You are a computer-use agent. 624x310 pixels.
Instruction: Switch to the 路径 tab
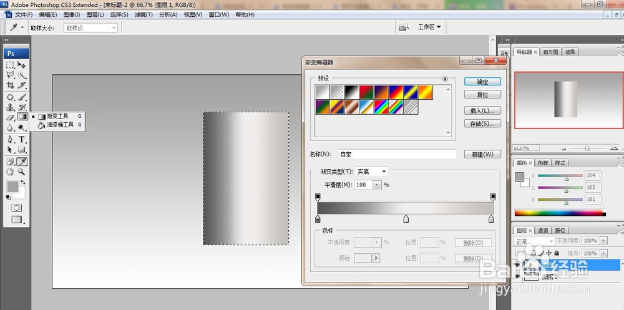pyautogui.click(x=560, y=230)
